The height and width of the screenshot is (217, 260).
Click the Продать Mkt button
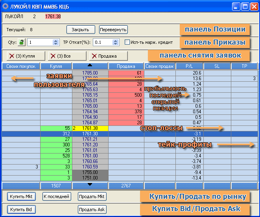[x=92, y=196]
